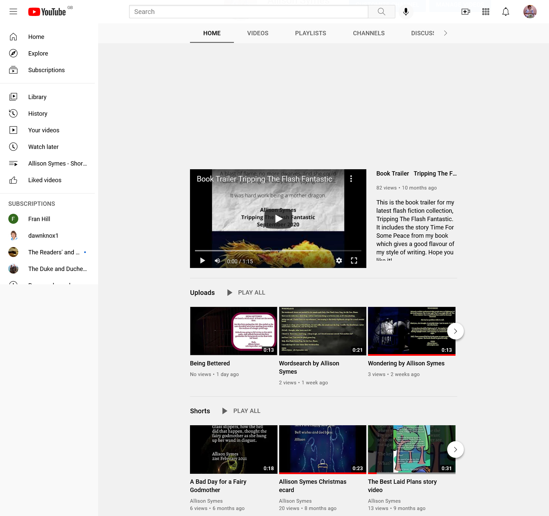This screenshot has width=549, height=516.
Task: Click the video progress bar
Action: (278, 250)
